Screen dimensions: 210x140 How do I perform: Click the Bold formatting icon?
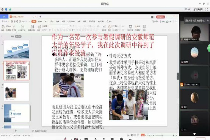click(50, 30)
